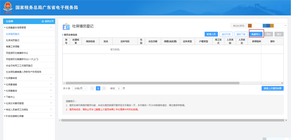Viewport: 291px width, 140px height.
Task: Open the 单位社保号 dropdown
Action: pos(267,26)
